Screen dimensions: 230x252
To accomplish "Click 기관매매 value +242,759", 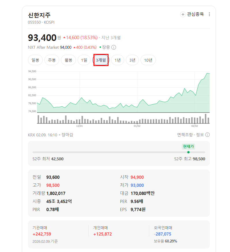I will [42, 234].
